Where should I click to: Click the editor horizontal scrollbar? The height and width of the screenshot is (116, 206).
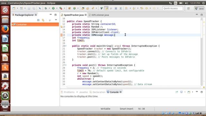(x=134, y=87)
